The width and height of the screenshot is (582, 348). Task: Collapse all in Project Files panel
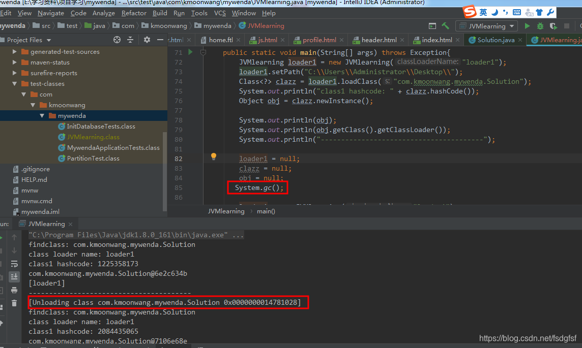[x=130, y=40]
